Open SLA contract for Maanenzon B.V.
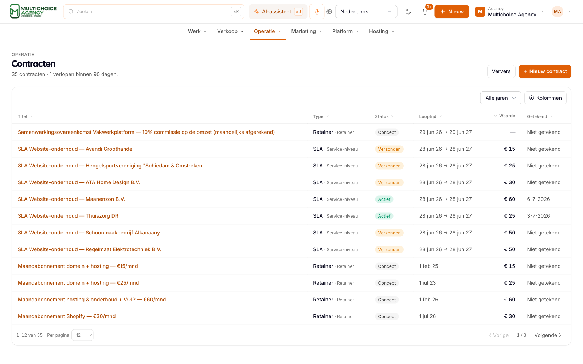The width and height of the screenshot is (583, 364). pyautogui.click(x=71, y=199)
